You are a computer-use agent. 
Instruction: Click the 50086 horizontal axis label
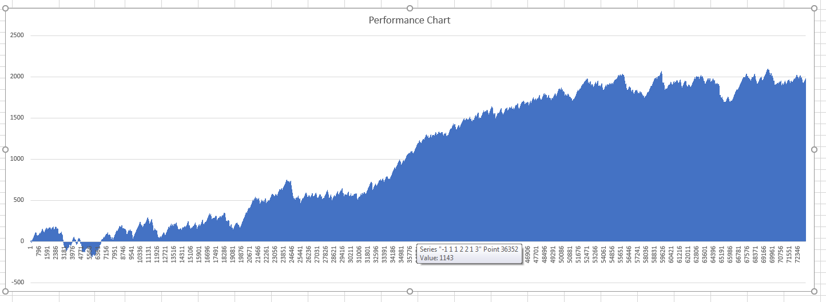562,255
